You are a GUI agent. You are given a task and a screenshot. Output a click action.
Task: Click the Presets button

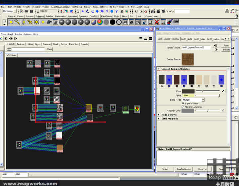pos(226,49)
